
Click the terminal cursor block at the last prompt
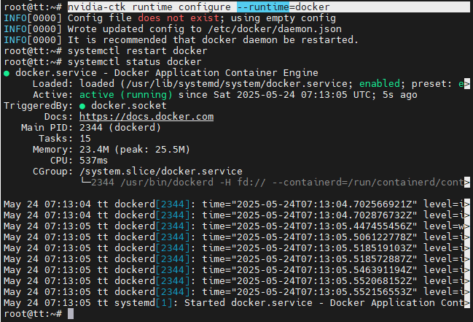point(71,314)
